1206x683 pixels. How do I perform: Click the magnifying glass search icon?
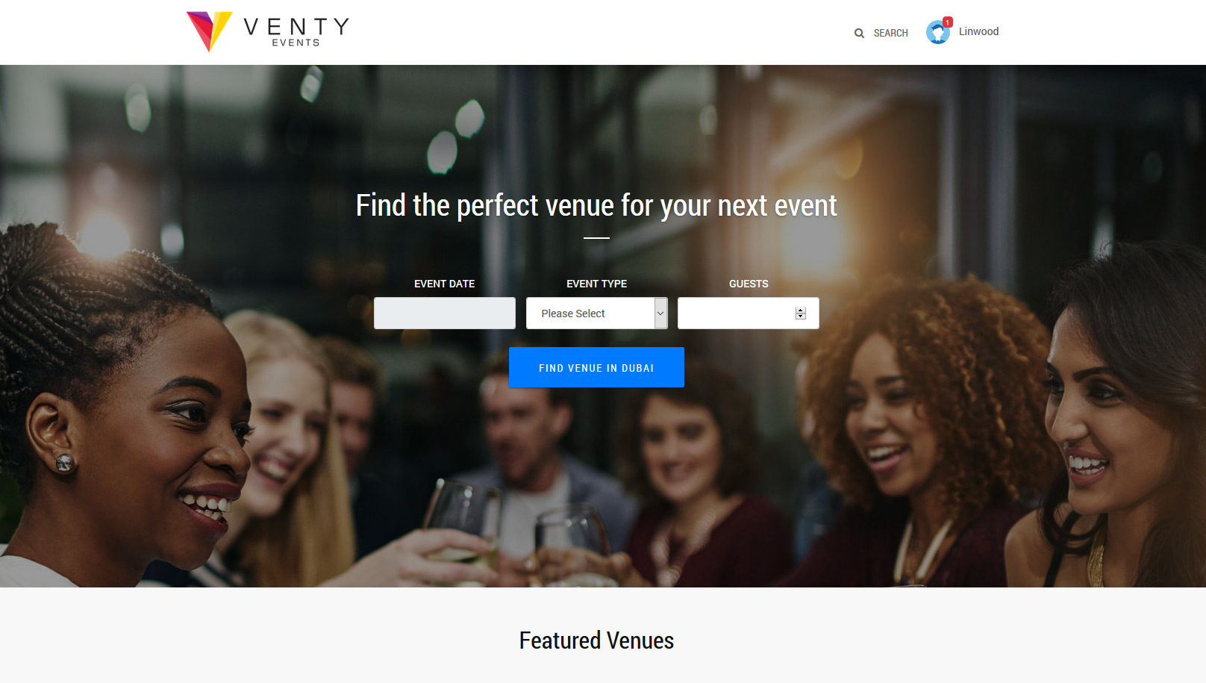(x=859, y=34)
